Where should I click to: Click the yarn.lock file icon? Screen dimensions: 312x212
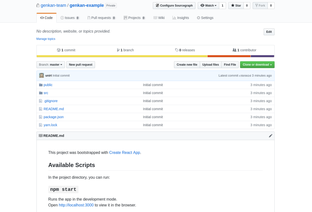tap(40, 125)
